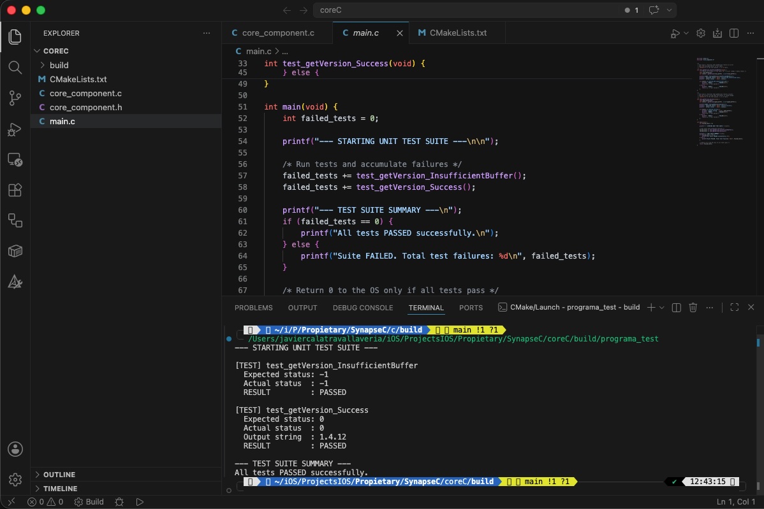Select the main.c editor tab
The width and height of the screenshot is (764, 509).
click(x=365, y=32)
